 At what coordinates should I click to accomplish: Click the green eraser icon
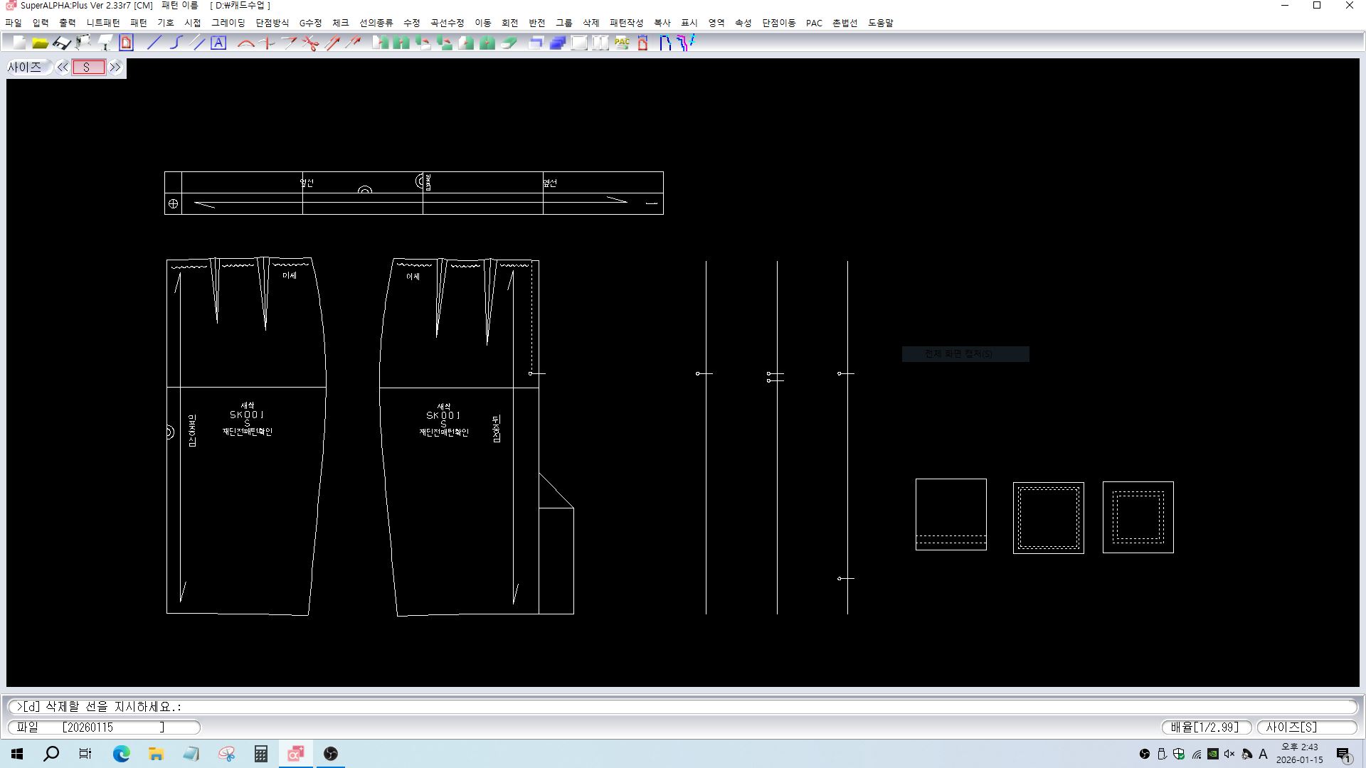(x=509, y=43)
